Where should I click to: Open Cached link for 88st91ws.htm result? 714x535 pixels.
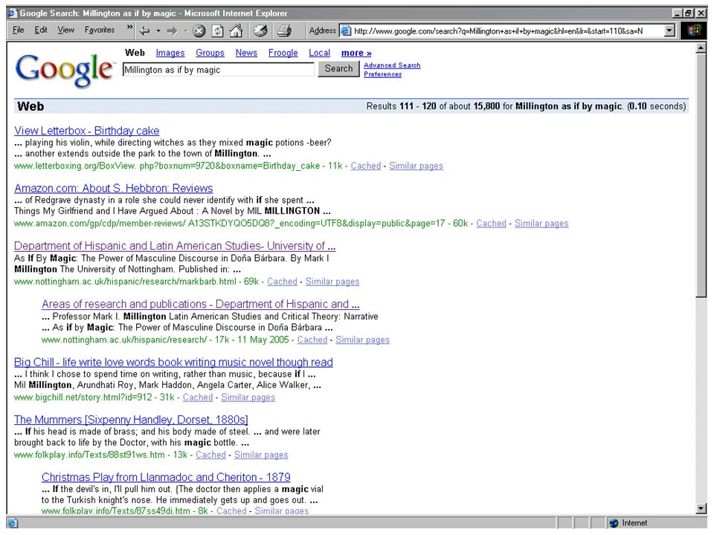pyautogui.click(x=210, y=455)
